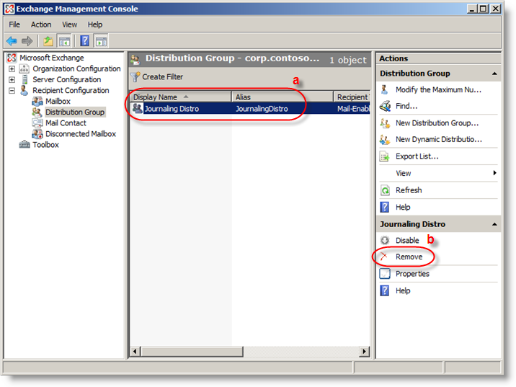Image resolution: width=516 pixels, height=387 pixels.
Task: Sort by the Display Name column header
Action: coord(180,97)
